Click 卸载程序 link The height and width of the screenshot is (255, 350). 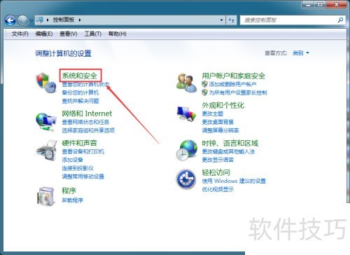[72, 200]
